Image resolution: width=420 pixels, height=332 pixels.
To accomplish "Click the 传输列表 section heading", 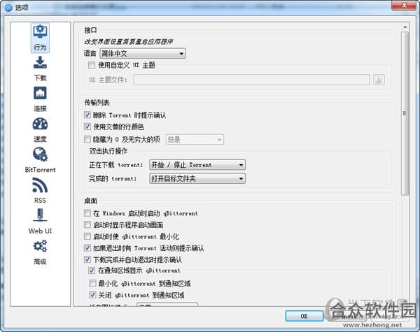I will (97, 103).
